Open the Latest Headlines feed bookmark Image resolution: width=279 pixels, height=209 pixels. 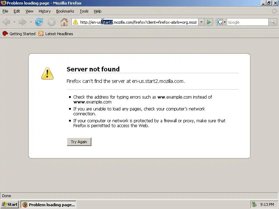tap(56, 33)
